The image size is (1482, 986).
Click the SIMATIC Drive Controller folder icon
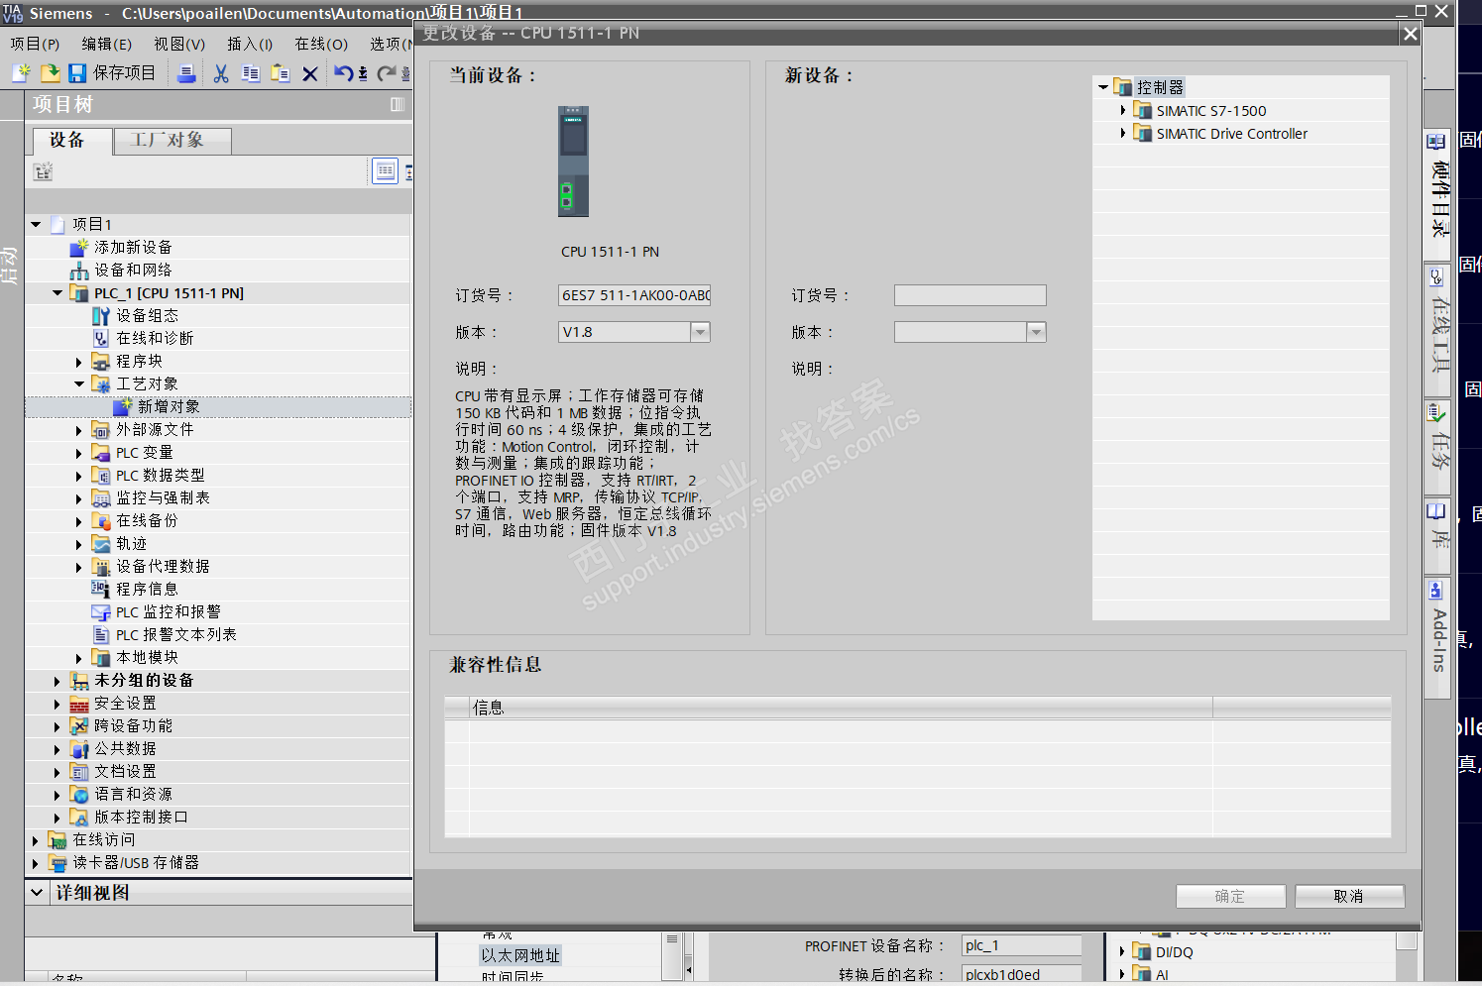[1143, 134]
